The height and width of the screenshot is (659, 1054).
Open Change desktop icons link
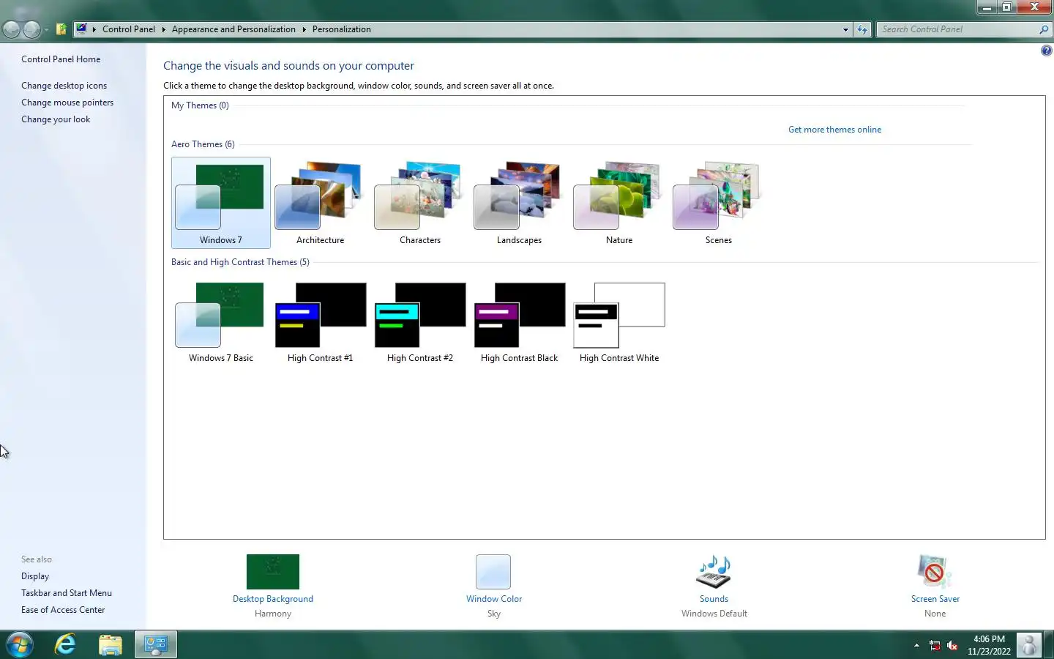(64, 86)
